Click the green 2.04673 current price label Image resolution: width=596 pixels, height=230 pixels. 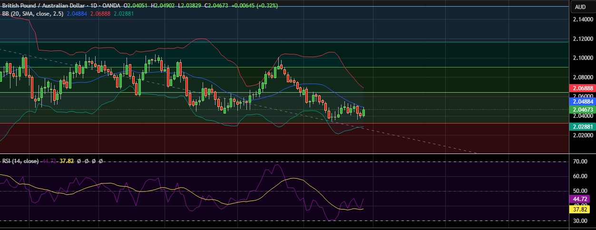point(582,109)
